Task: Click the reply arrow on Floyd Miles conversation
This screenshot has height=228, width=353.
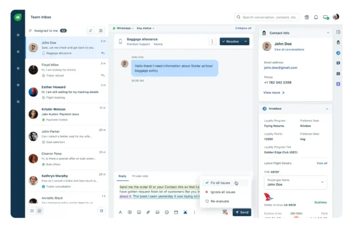Action: [x=103, y=75]
